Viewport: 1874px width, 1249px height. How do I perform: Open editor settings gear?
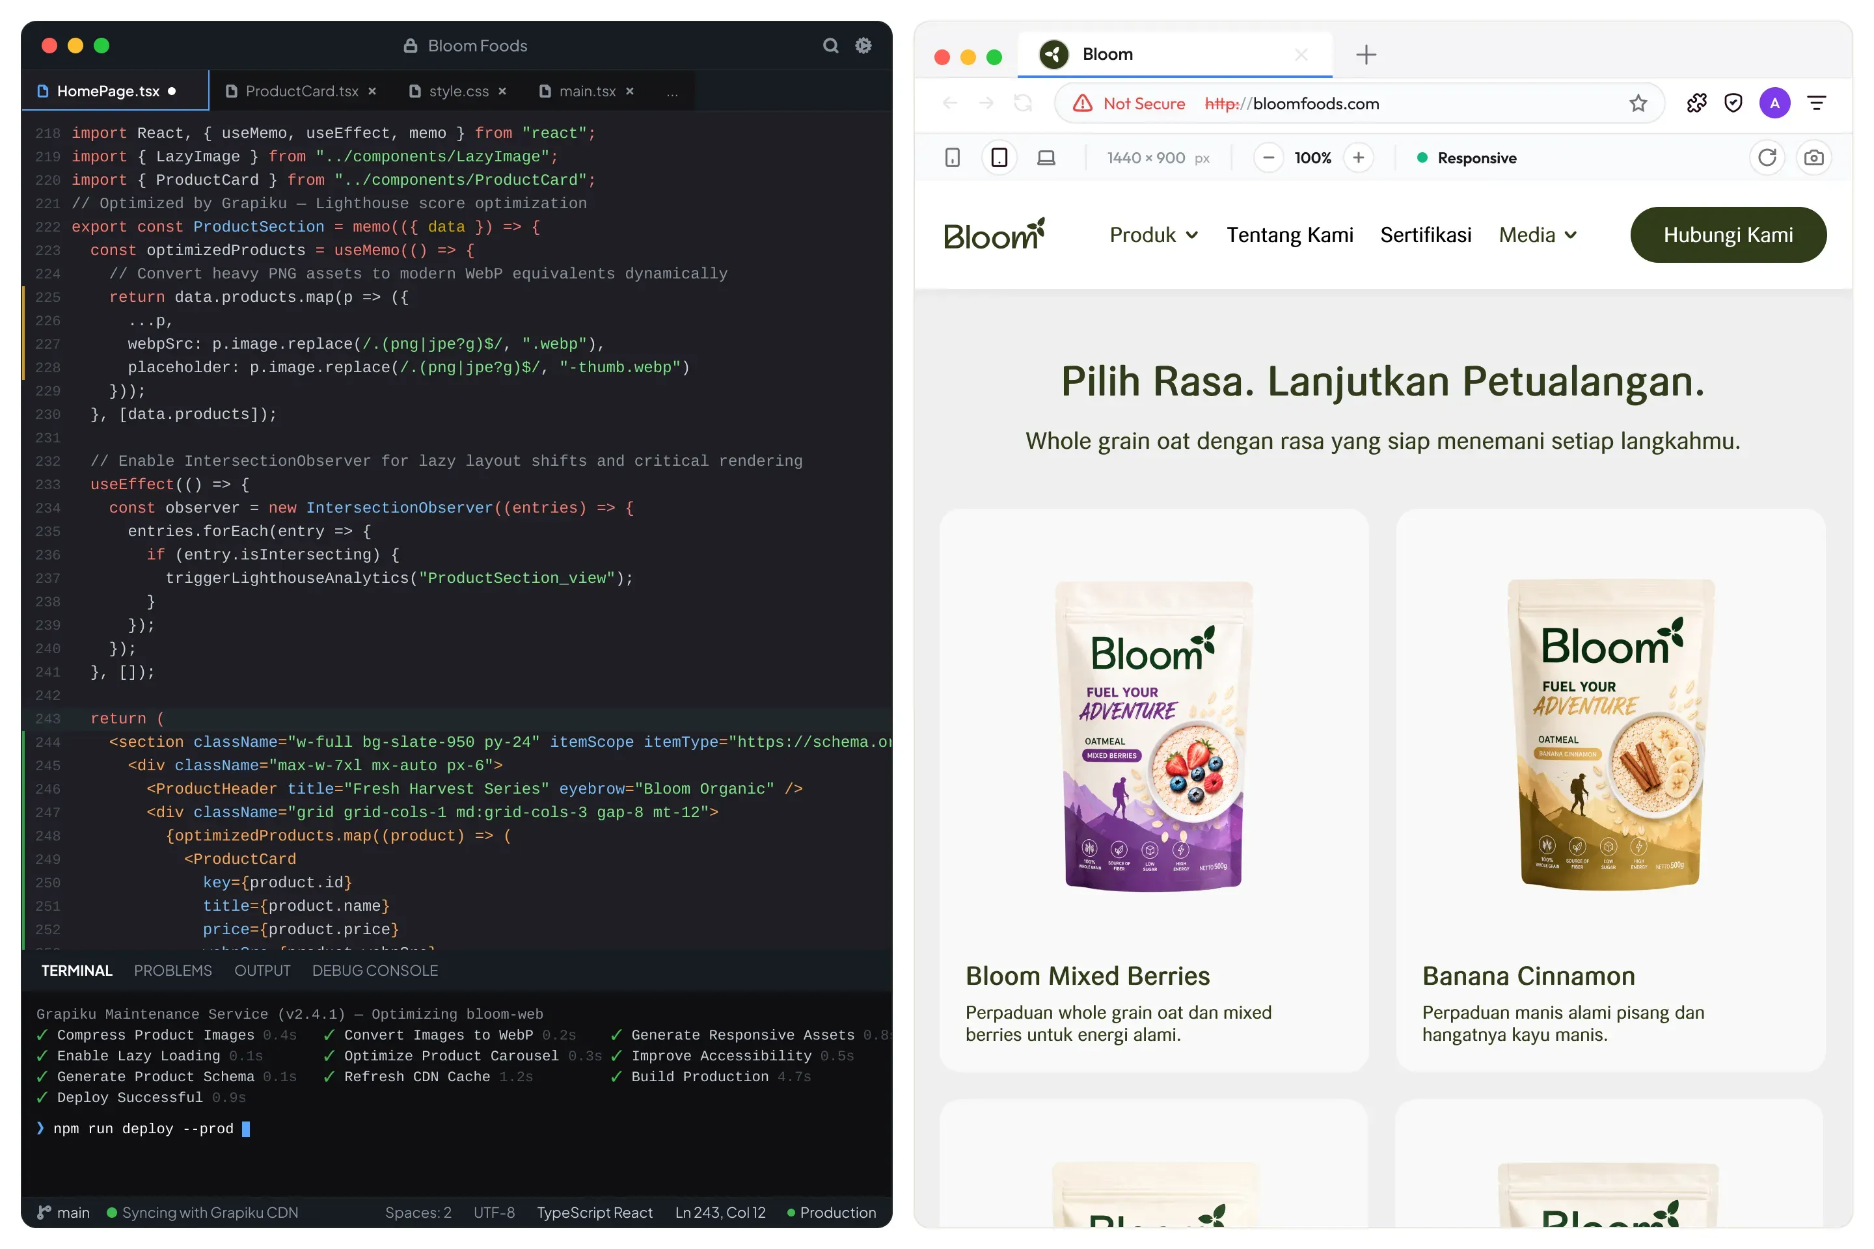tap(863, 46)
